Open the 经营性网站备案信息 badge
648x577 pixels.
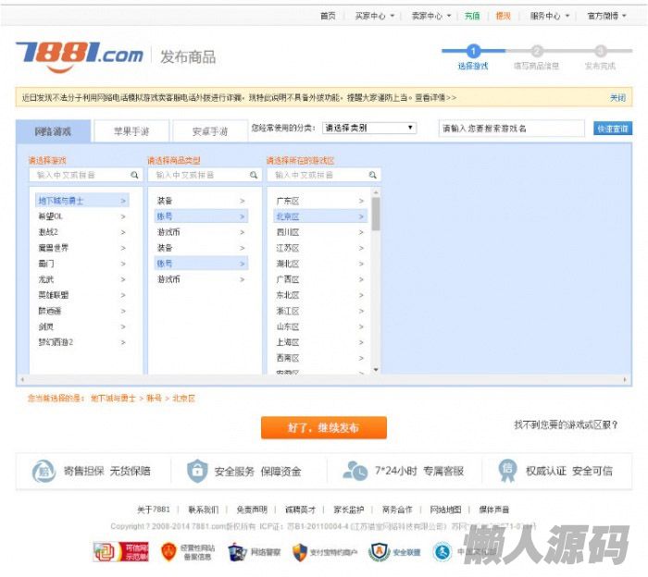[188, 552]
